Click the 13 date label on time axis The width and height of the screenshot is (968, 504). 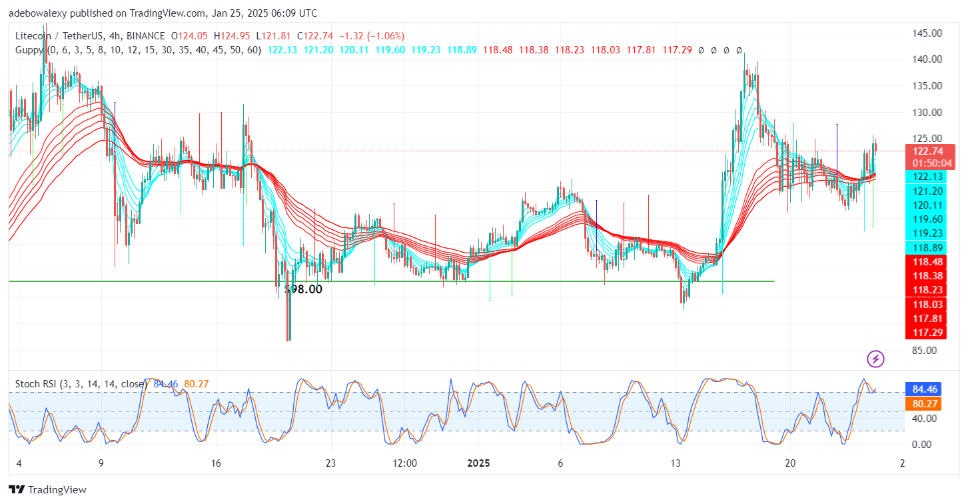click(676, 463)
